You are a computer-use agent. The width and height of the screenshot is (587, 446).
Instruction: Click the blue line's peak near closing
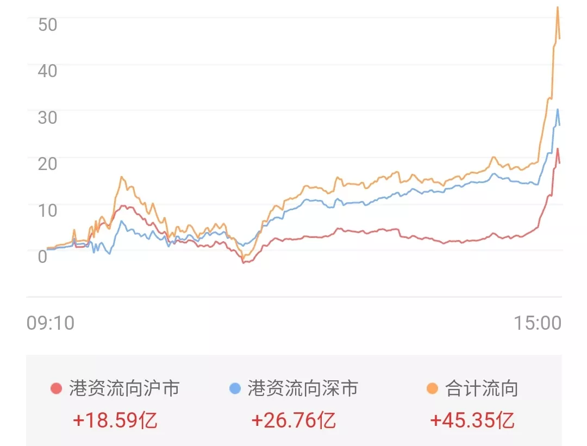(558, 109)
